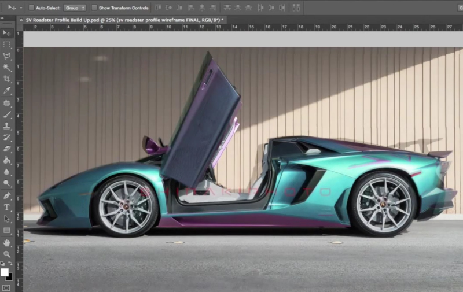Select the Move tool in the toolbox
This screenshot has height=292, width=463.
point(7,33)
